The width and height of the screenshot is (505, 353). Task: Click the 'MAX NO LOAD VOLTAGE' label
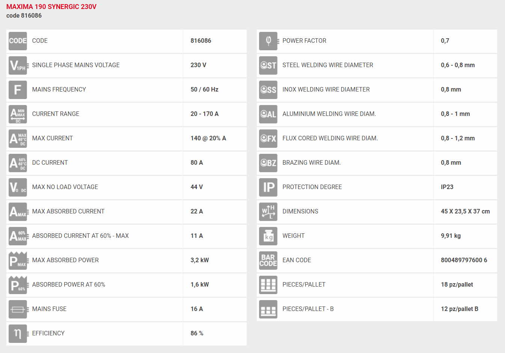coord(65,187)
